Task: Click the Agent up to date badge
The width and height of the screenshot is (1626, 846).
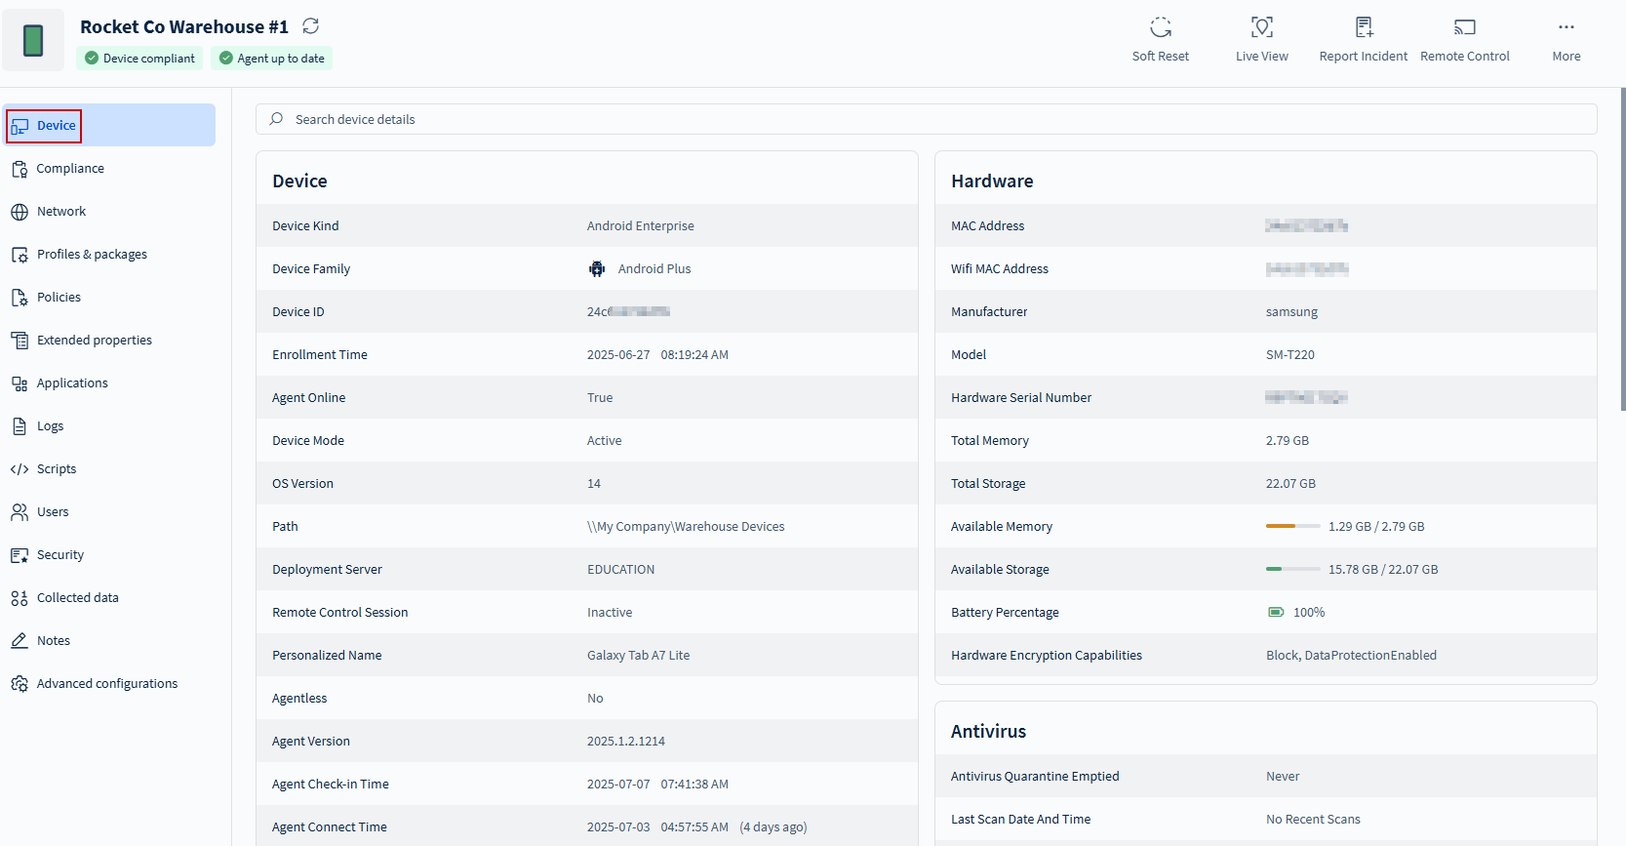Action: pyautogui.click(x=271, y=59)
